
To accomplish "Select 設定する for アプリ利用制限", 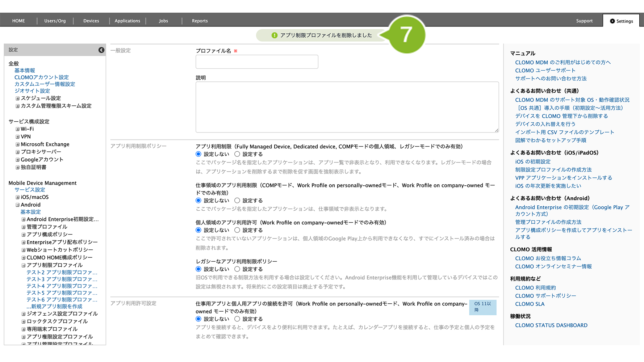I will pos(237,154).
